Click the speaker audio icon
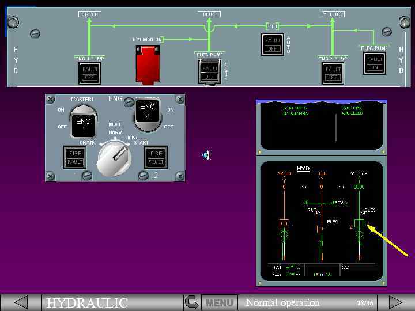The image size is (415, 311). [207, 155]
